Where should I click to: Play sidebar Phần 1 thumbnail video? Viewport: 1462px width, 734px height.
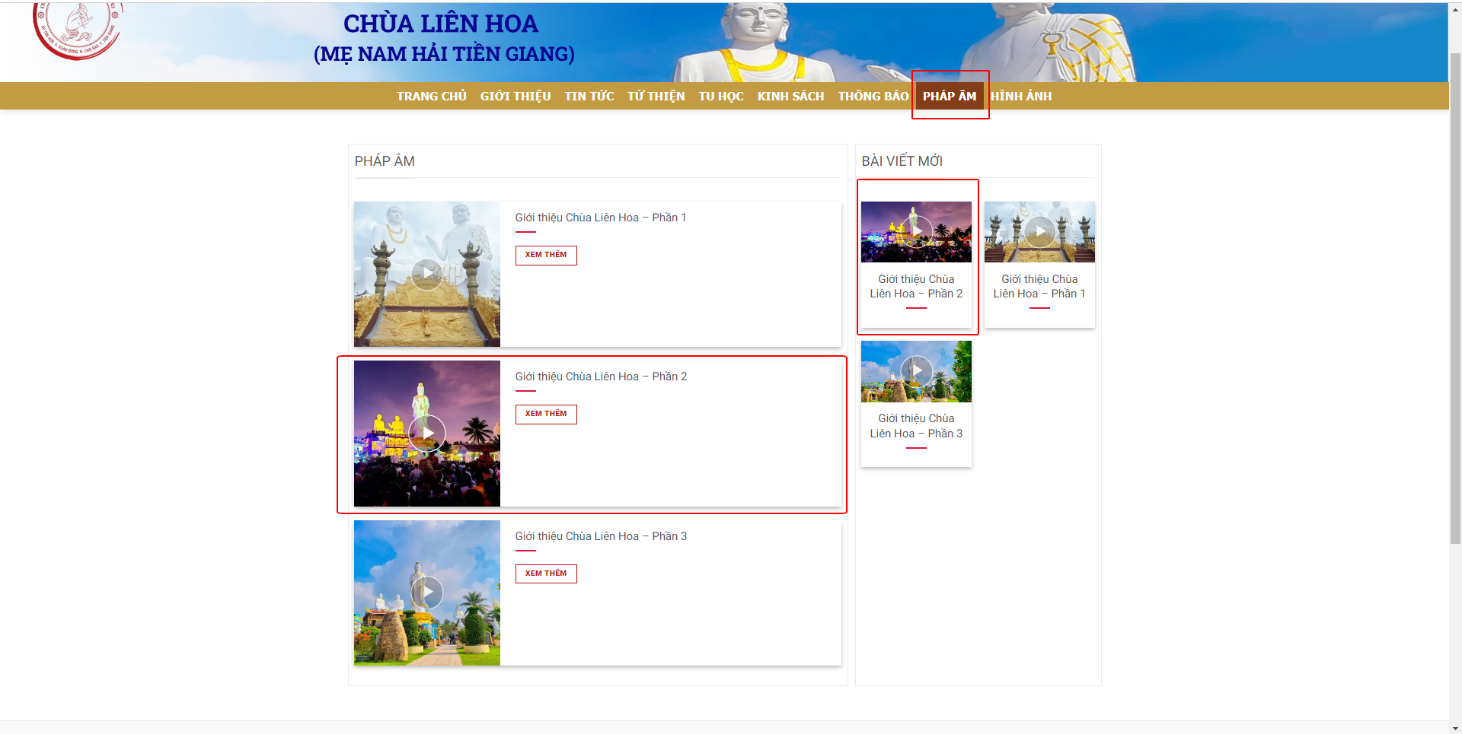point(1039,231)
